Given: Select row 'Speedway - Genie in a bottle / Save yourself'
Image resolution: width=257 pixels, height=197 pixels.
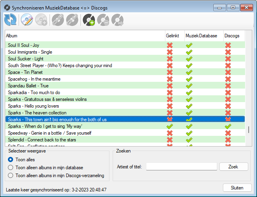Looking at the screenshot, I should click(125, 133).
